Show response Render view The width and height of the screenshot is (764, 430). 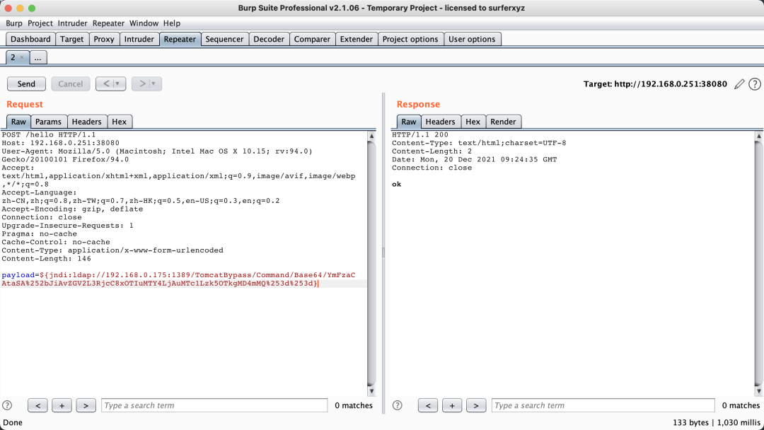click(504, 122)
